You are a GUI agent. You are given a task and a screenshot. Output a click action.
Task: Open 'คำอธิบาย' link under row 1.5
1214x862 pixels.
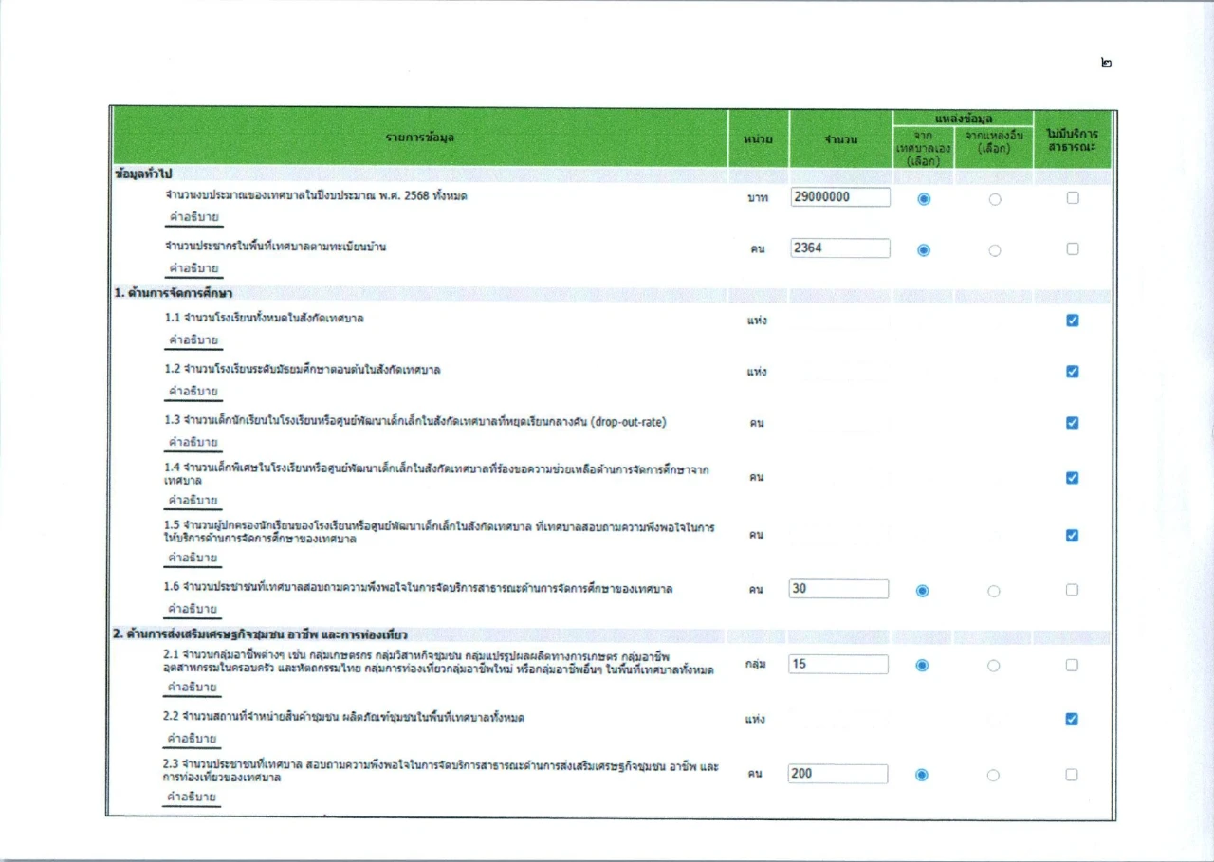pos(193,558)
